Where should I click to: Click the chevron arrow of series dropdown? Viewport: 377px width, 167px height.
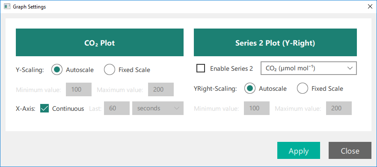tap(350, 68)
